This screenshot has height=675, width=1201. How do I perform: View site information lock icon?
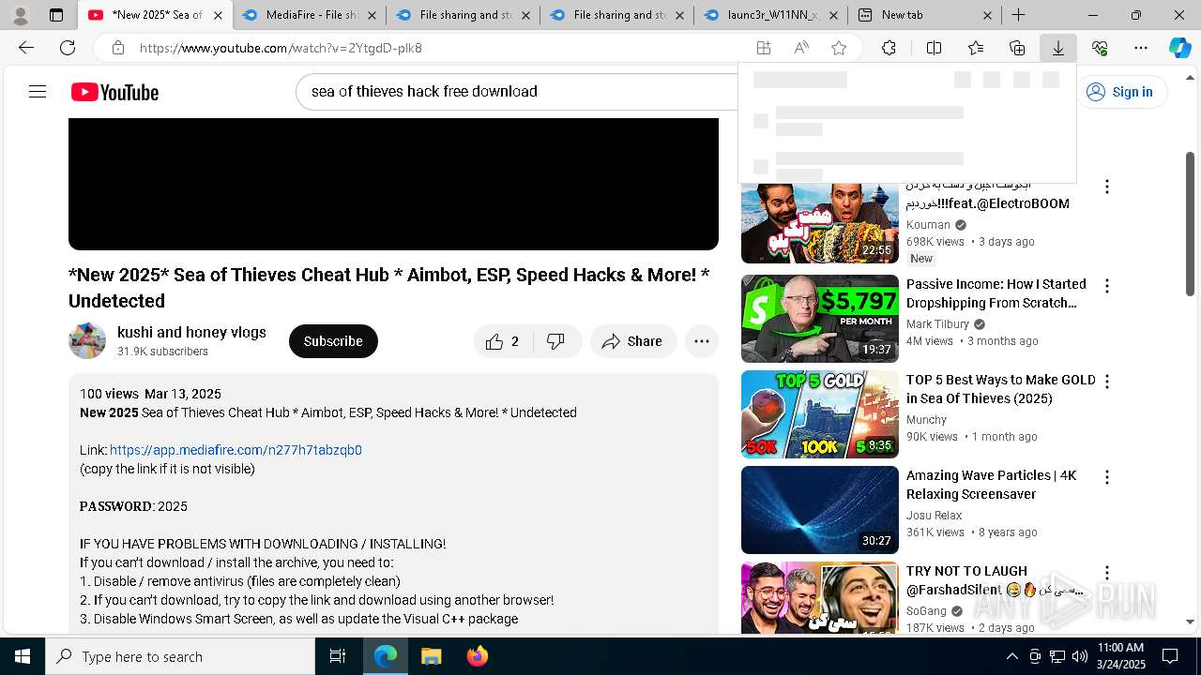(x=117, y=48)
